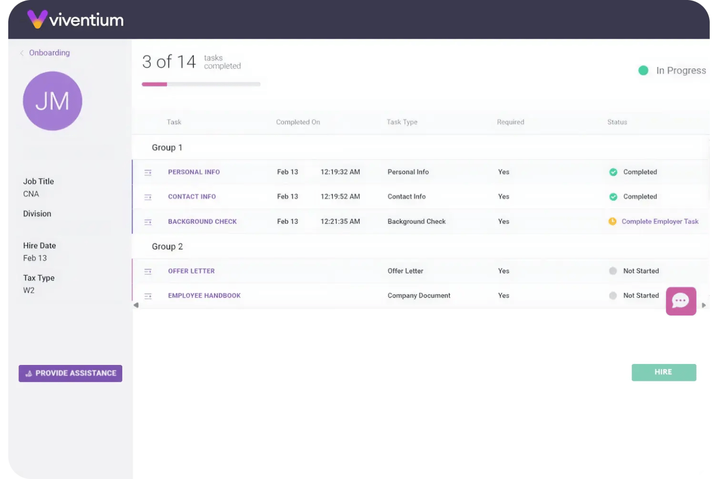Click the right scroll arrow of the table
Image resolution: width=718 pixels, height=479 pixels.
(x=704, y=305)
